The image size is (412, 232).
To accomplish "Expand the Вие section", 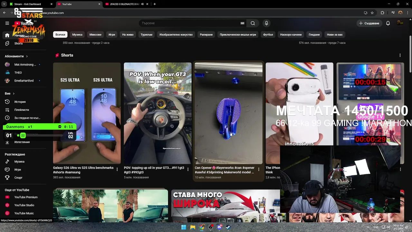I will click(10, 93).
